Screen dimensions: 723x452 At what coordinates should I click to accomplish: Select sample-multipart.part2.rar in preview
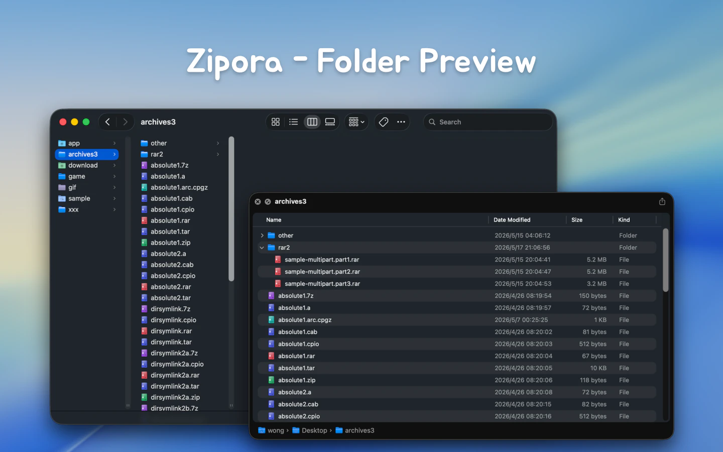point(457,272)
